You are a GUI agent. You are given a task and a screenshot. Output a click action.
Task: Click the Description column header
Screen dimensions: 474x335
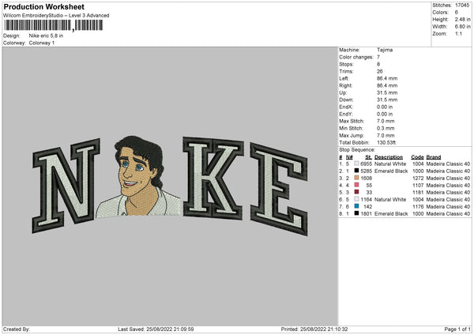(x=389, y=157)
